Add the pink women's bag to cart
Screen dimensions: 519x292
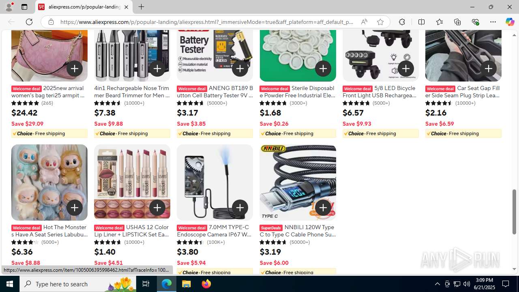tap(75, 69)
